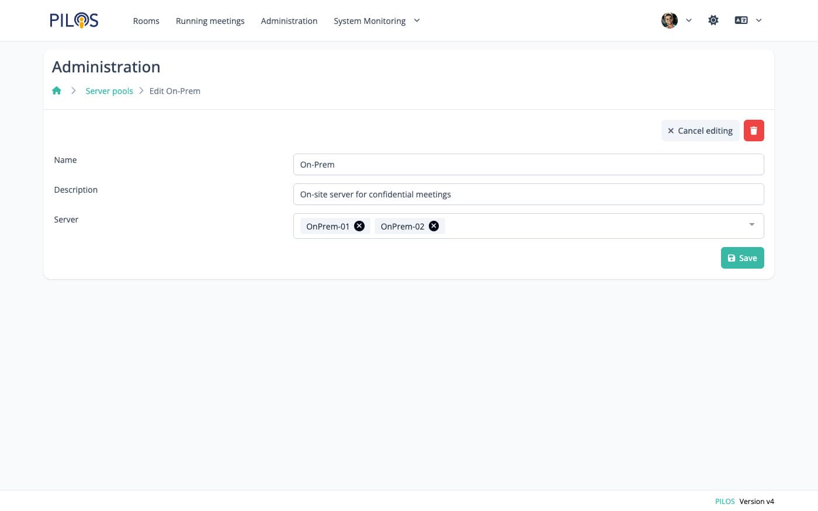Expand the Server dropdown arrow
818x511 pixels.
(x=751, y=225)
